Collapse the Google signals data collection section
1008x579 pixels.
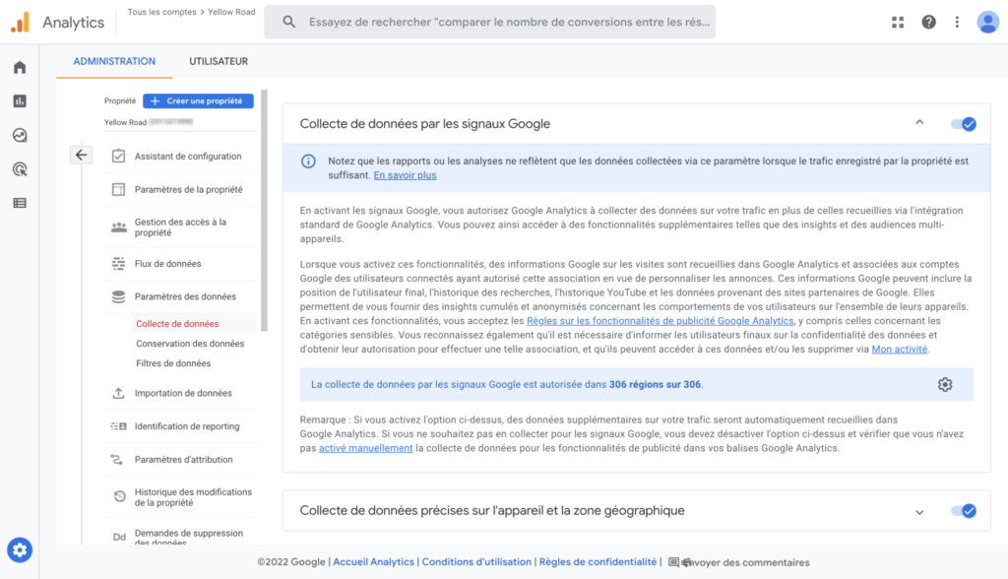919,123
